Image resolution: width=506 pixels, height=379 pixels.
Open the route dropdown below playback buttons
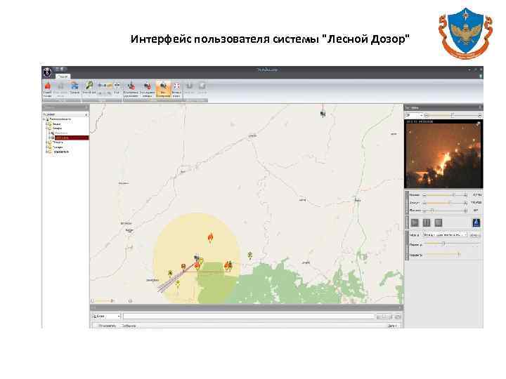tap(445, 235)
